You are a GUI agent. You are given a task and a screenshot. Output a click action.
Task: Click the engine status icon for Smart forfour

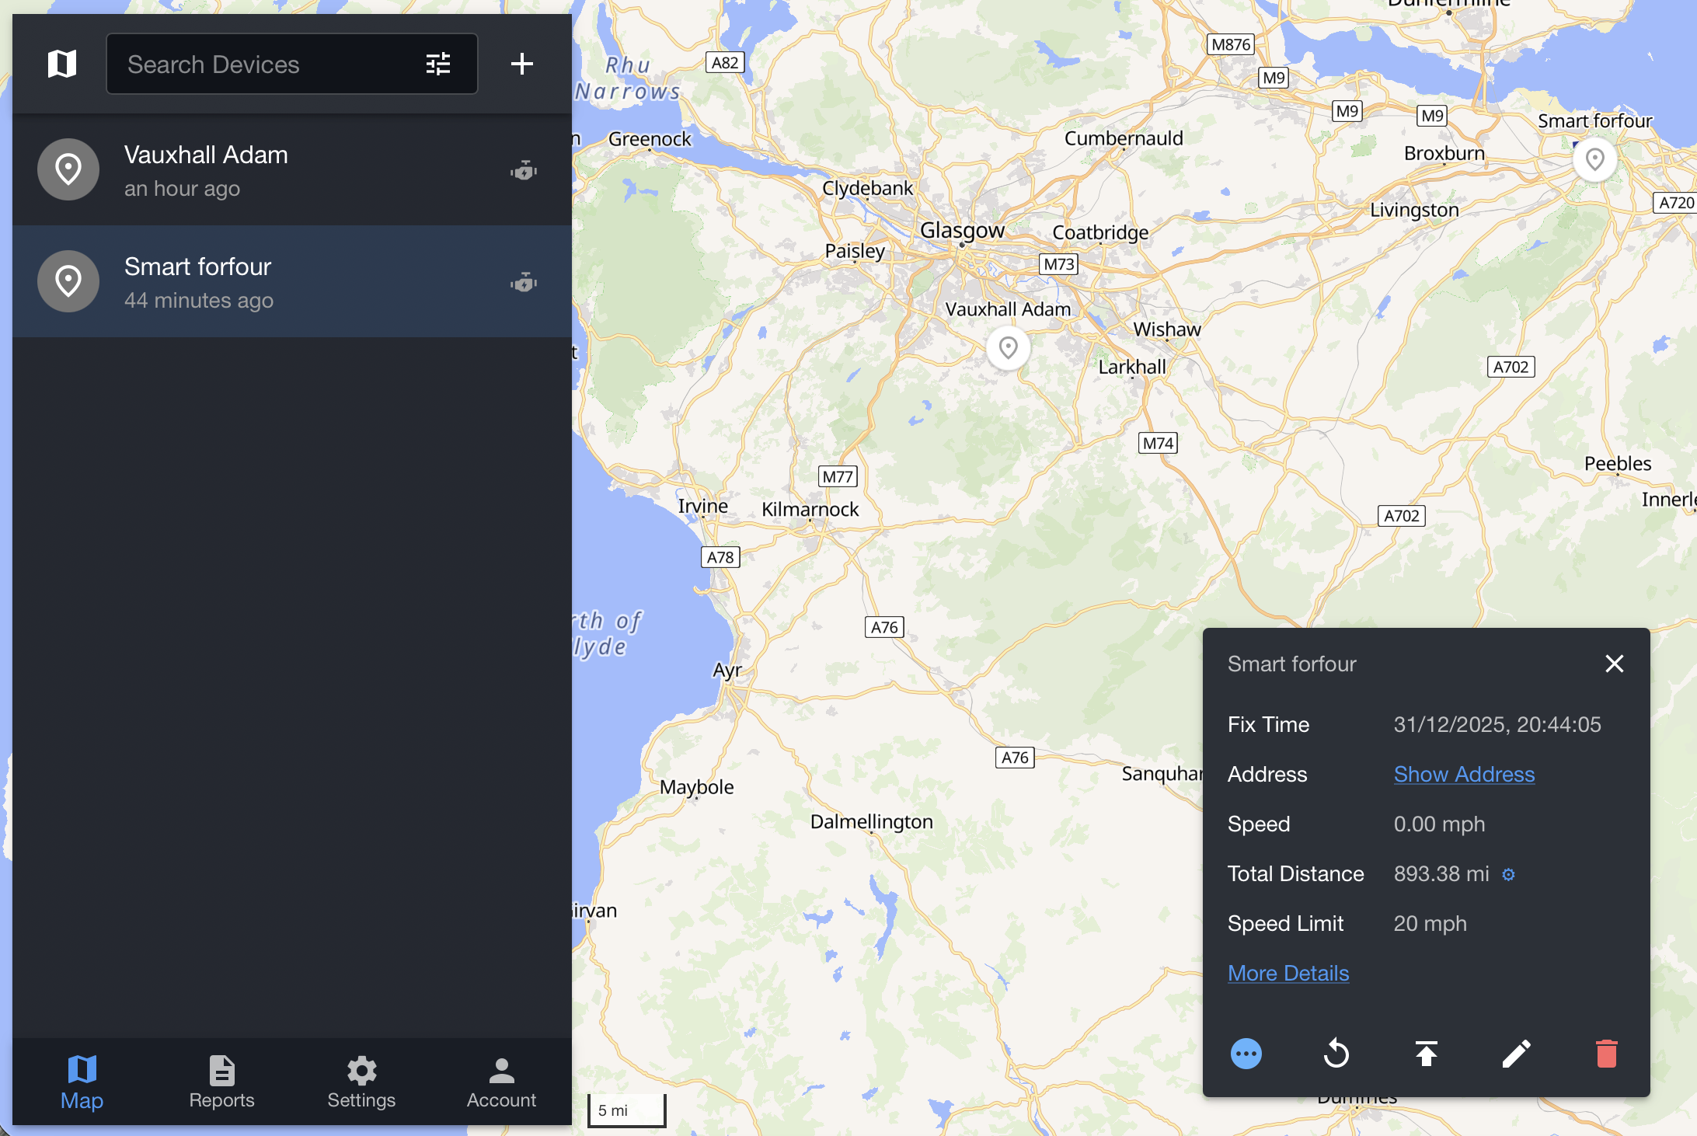pyautogui.click(x=524, y=282)
